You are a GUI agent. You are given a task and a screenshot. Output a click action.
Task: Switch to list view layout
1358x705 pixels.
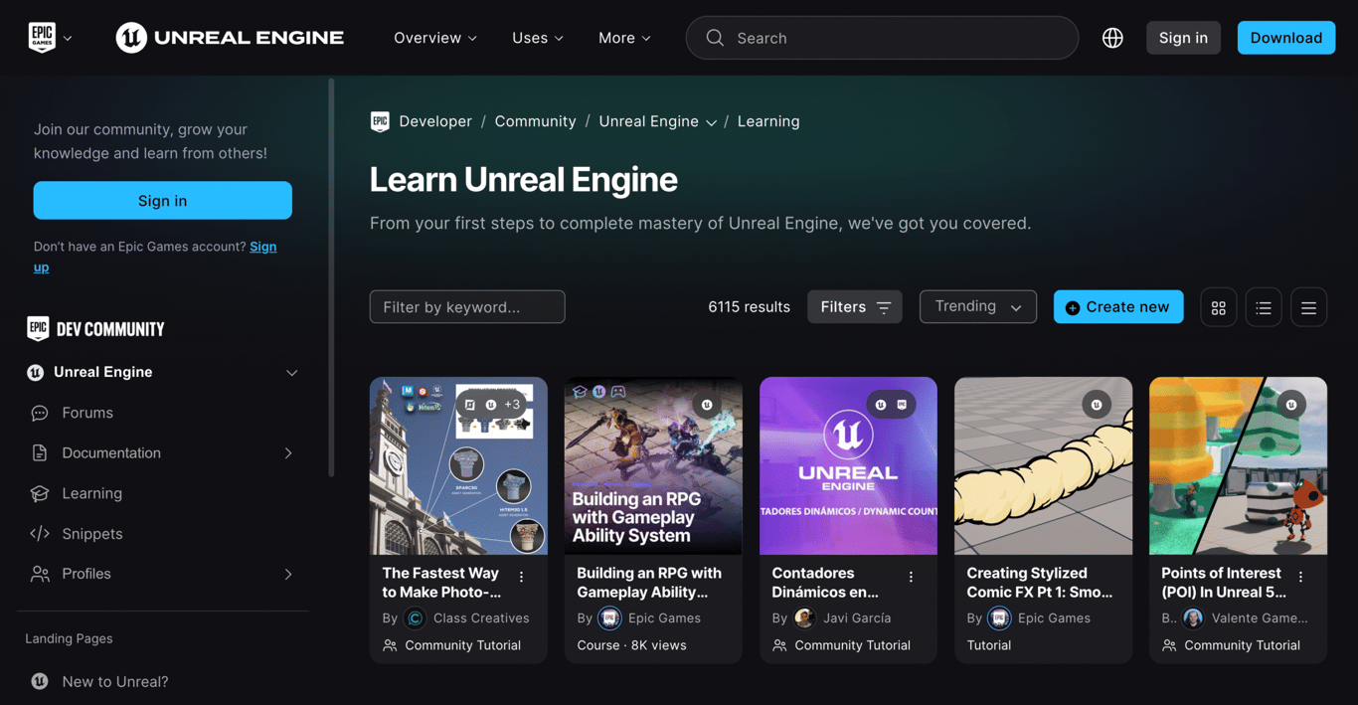click(x=1263, y=306)
